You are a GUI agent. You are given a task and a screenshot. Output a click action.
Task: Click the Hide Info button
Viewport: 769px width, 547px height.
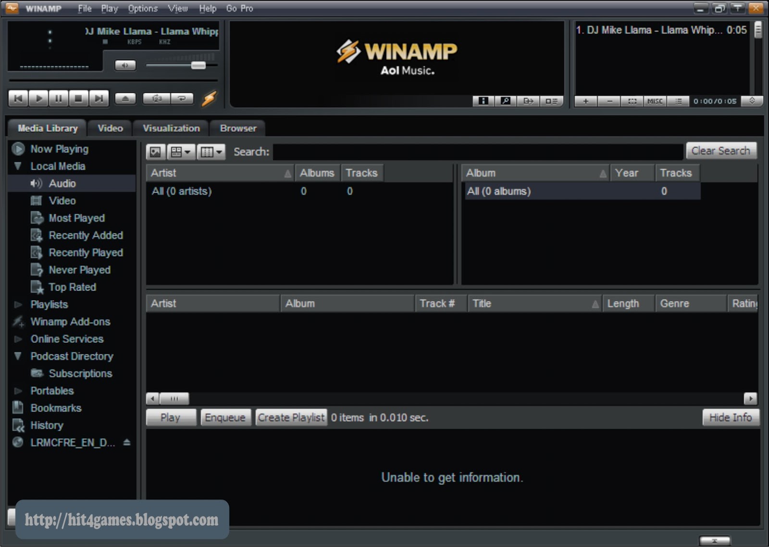coord(731,417)
